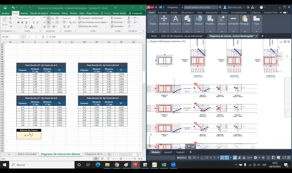
Task: Click the Compartir button in Excel
Action: (135, 13)
